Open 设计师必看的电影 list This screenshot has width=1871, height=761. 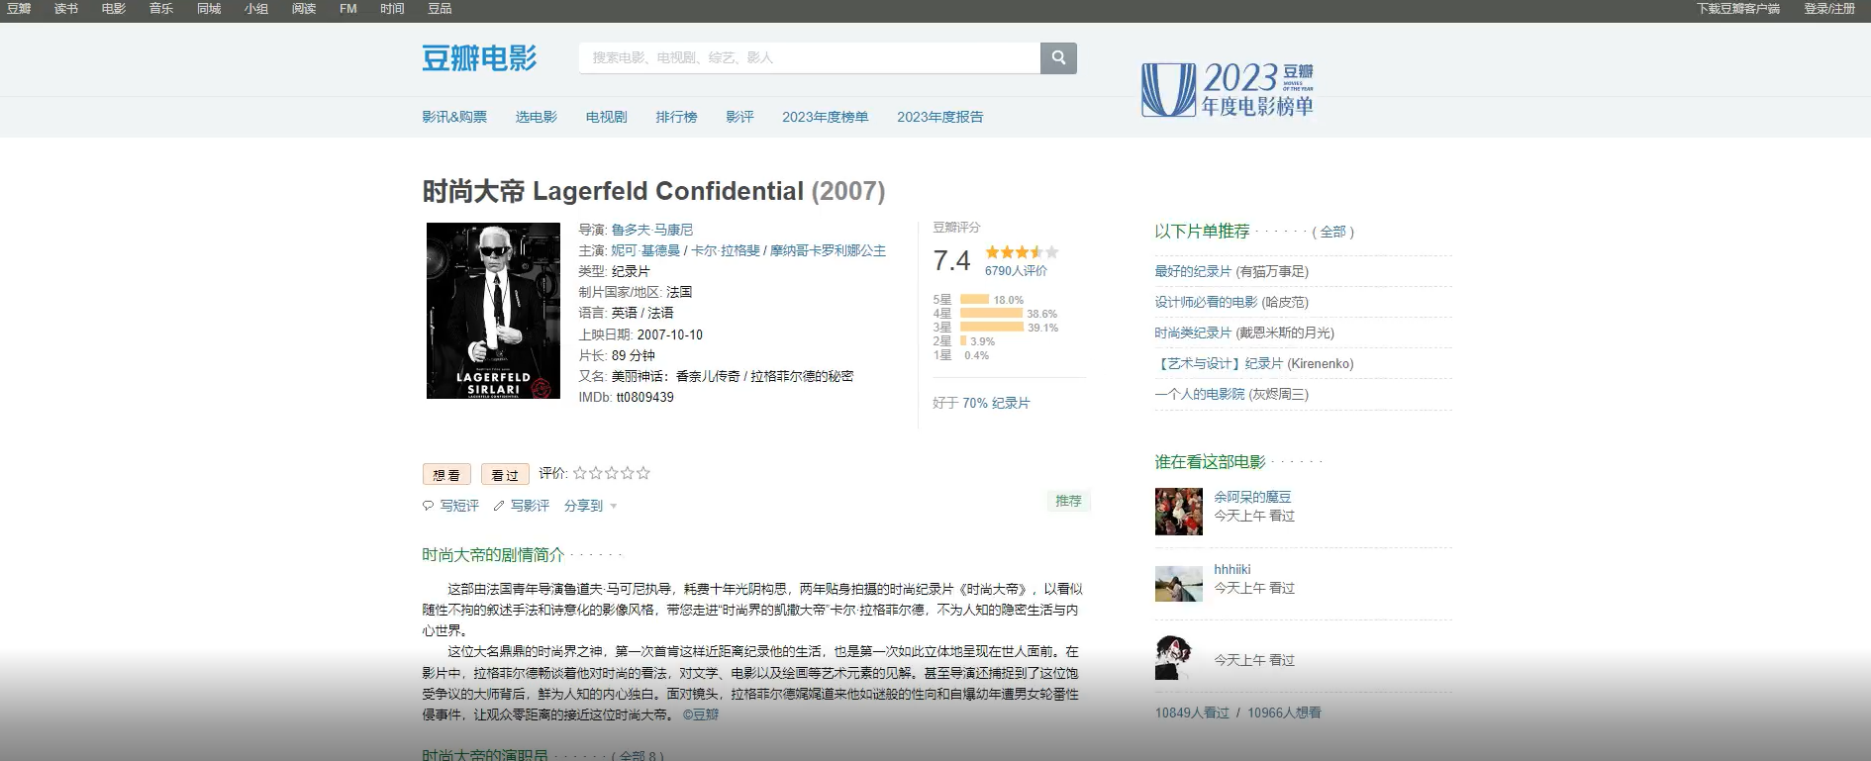(x=1206, y=302)
